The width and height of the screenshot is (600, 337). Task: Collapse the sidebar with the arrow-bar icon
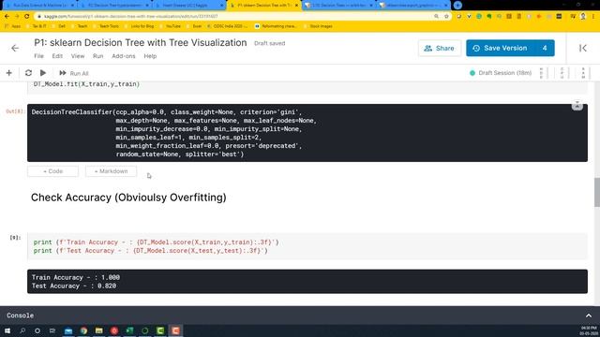583,48
